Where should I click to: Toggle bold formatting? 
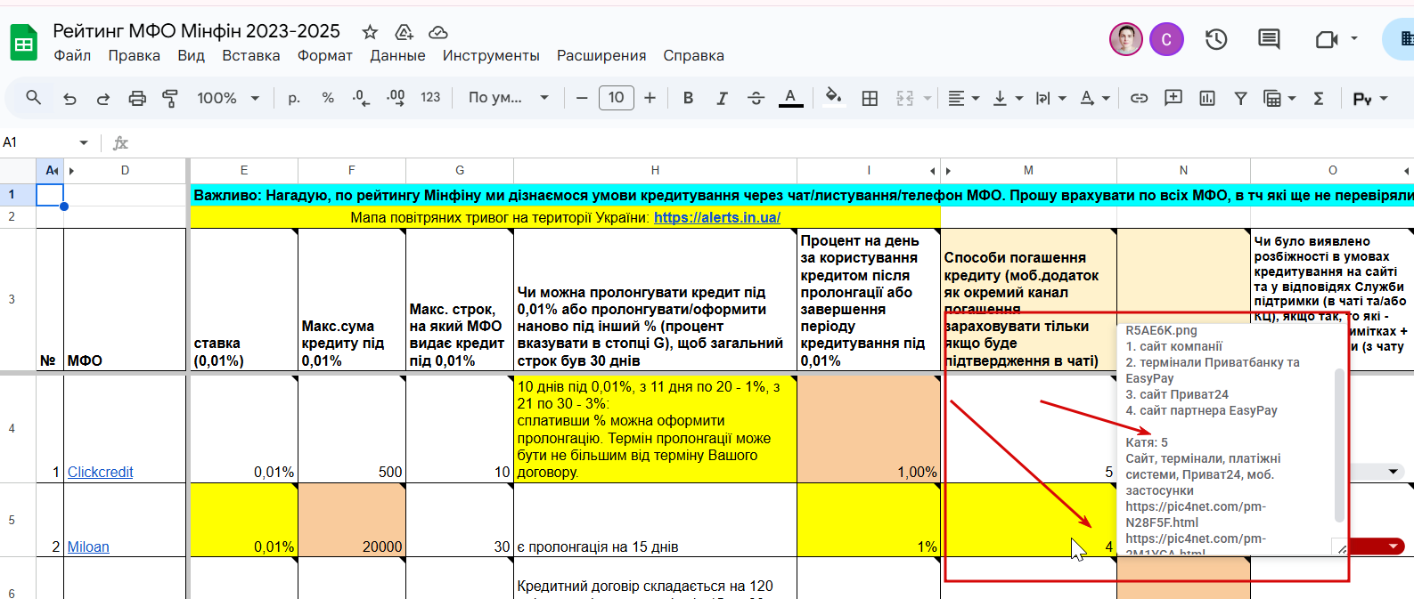(x=688, y=99)
